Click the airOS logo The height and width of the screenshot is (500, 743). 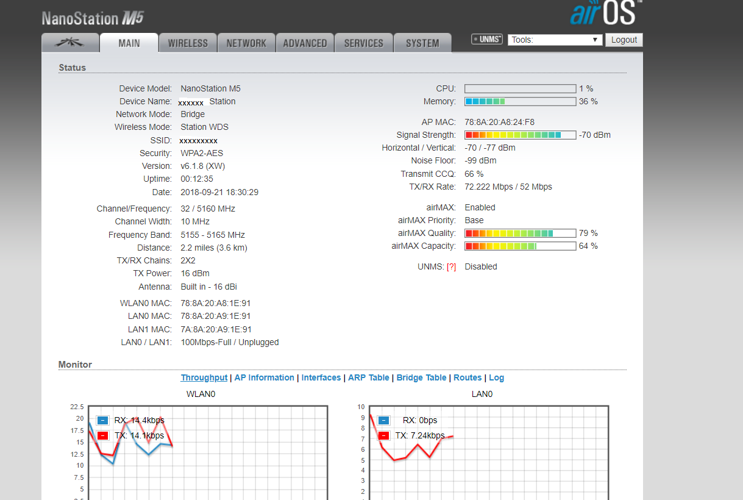606,12
